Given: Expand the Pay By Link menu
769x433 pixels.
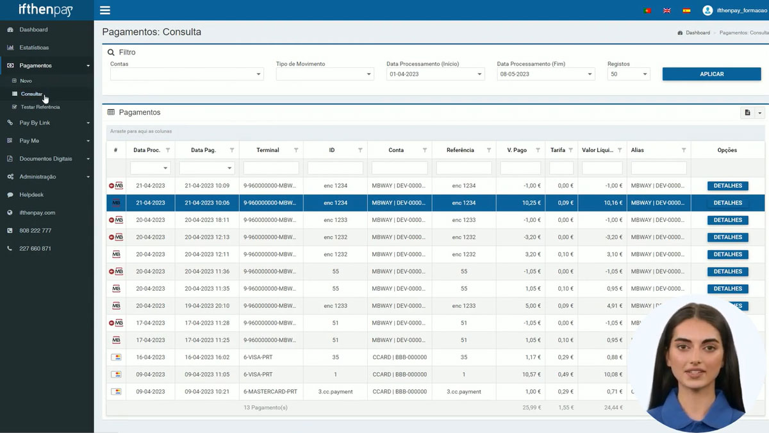Looking at the screenshot, I should click(47, 123).
